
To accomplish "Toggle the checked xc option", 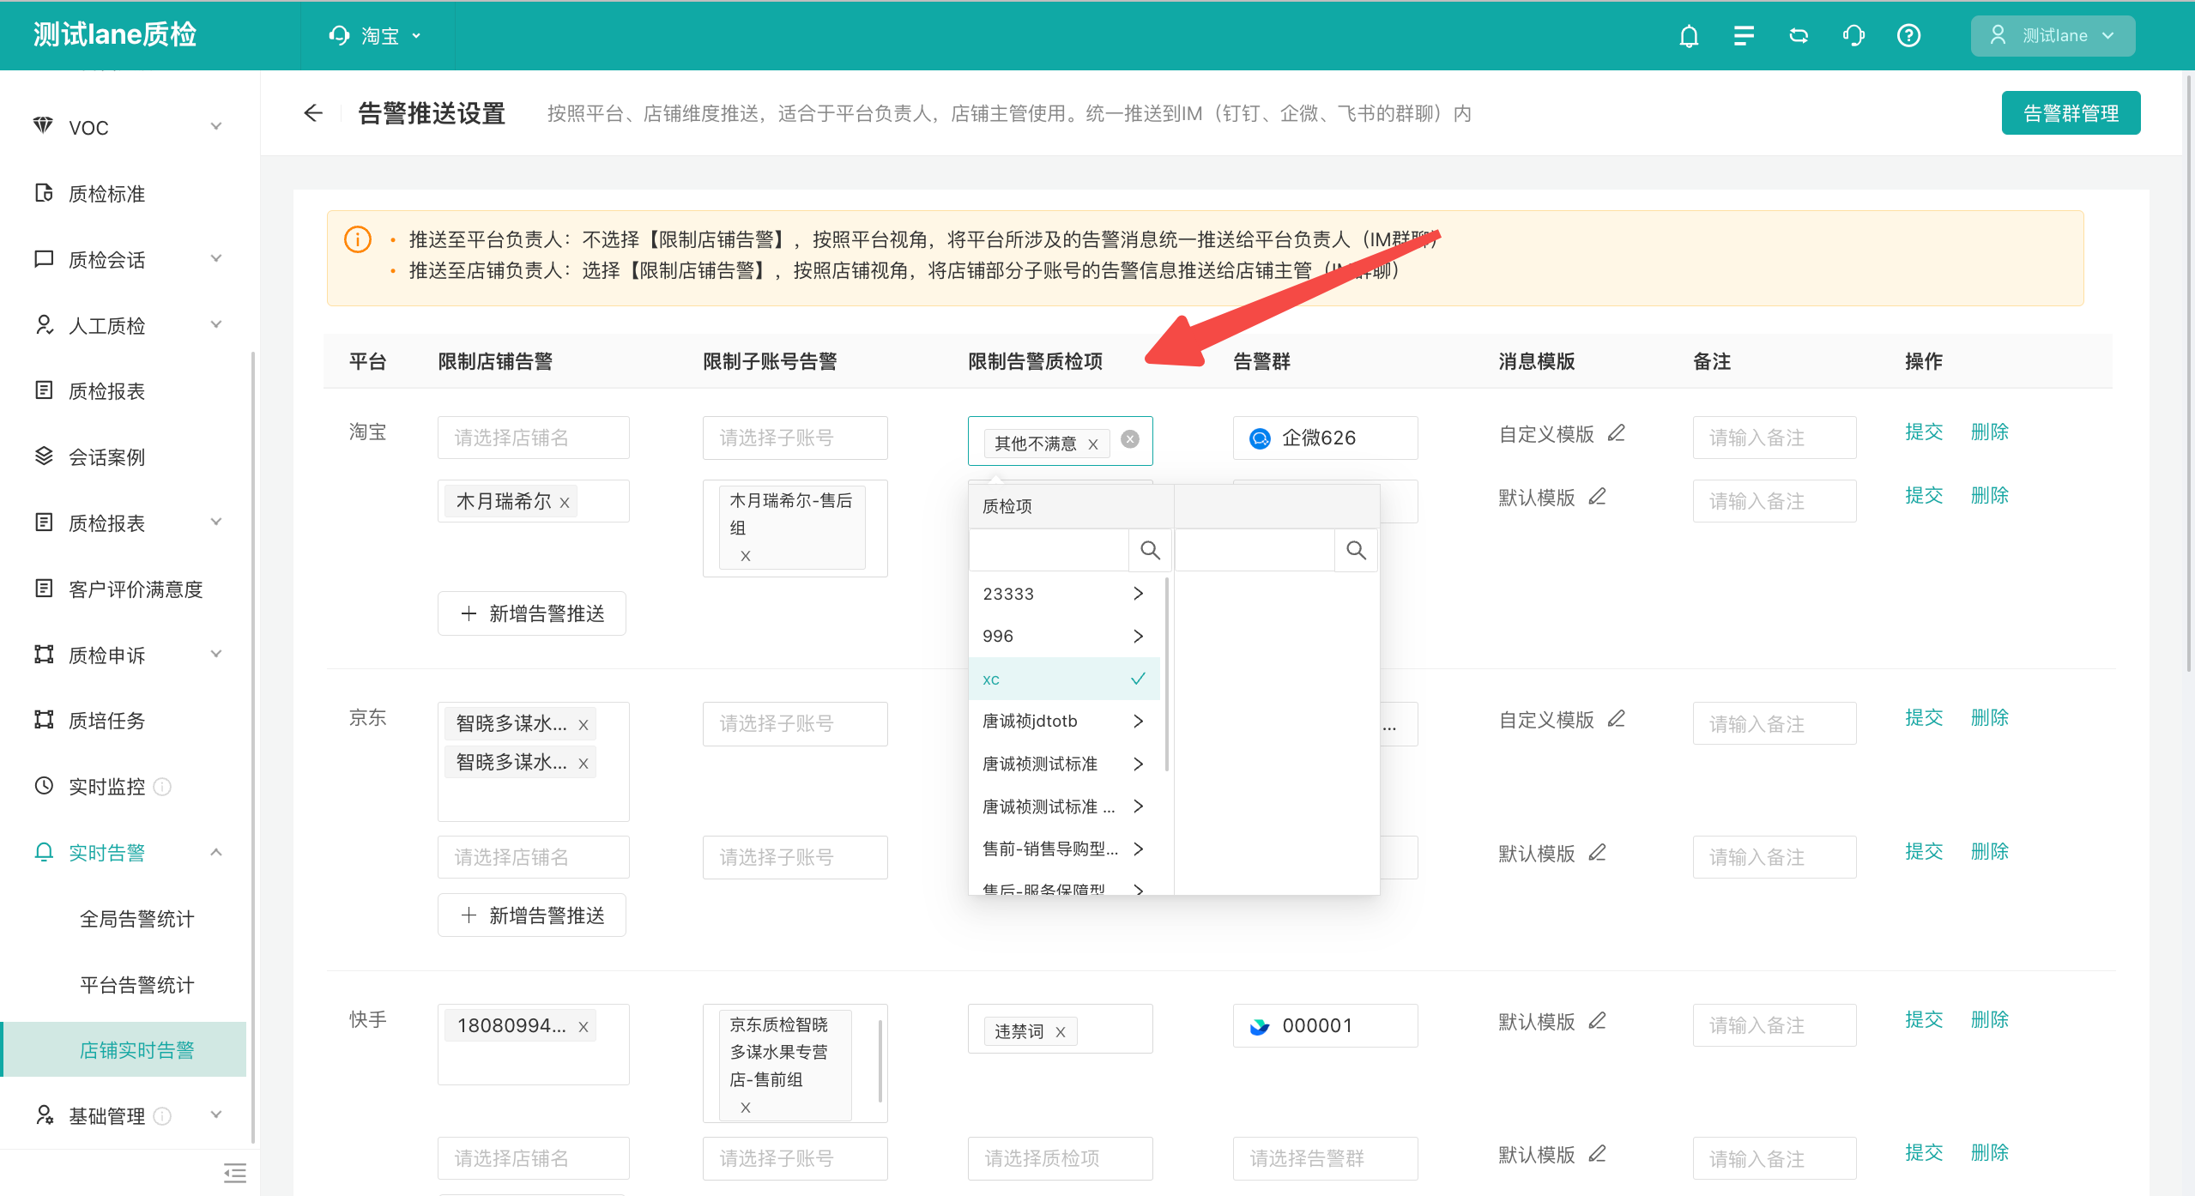I will [x=1064, y=679].
